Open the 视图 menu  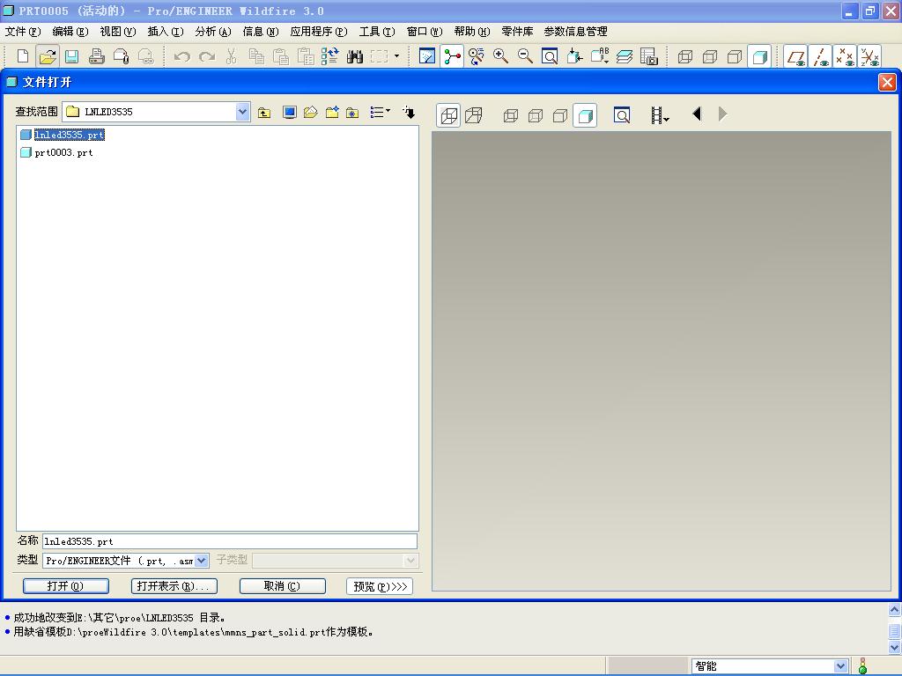118,32
